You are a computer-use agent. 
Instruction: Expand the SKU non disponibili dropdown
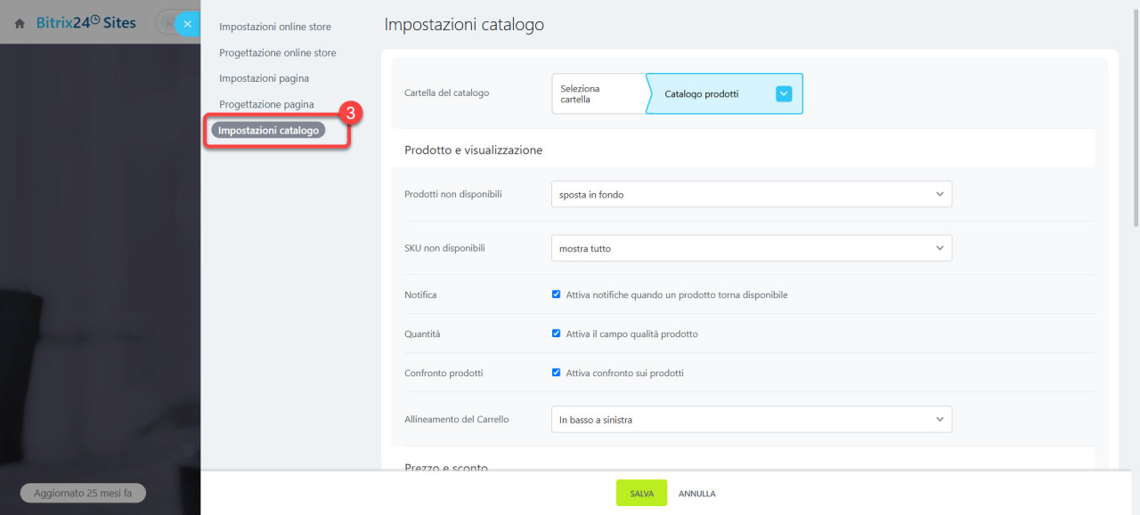click(752, 248)
